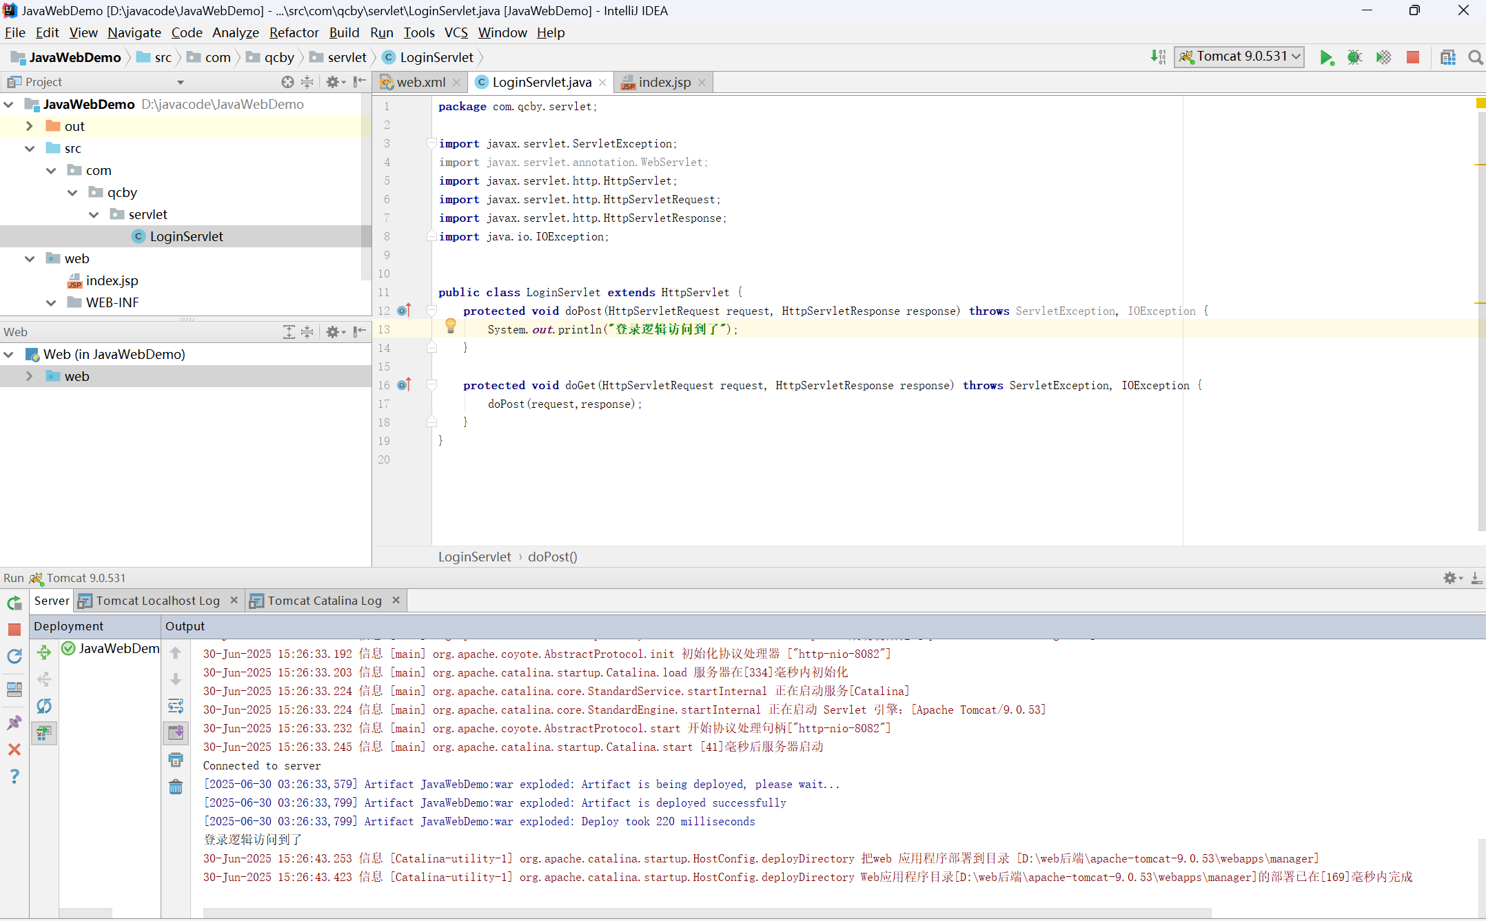
Task: Expand all in Web panel
Action: (289, 332)
